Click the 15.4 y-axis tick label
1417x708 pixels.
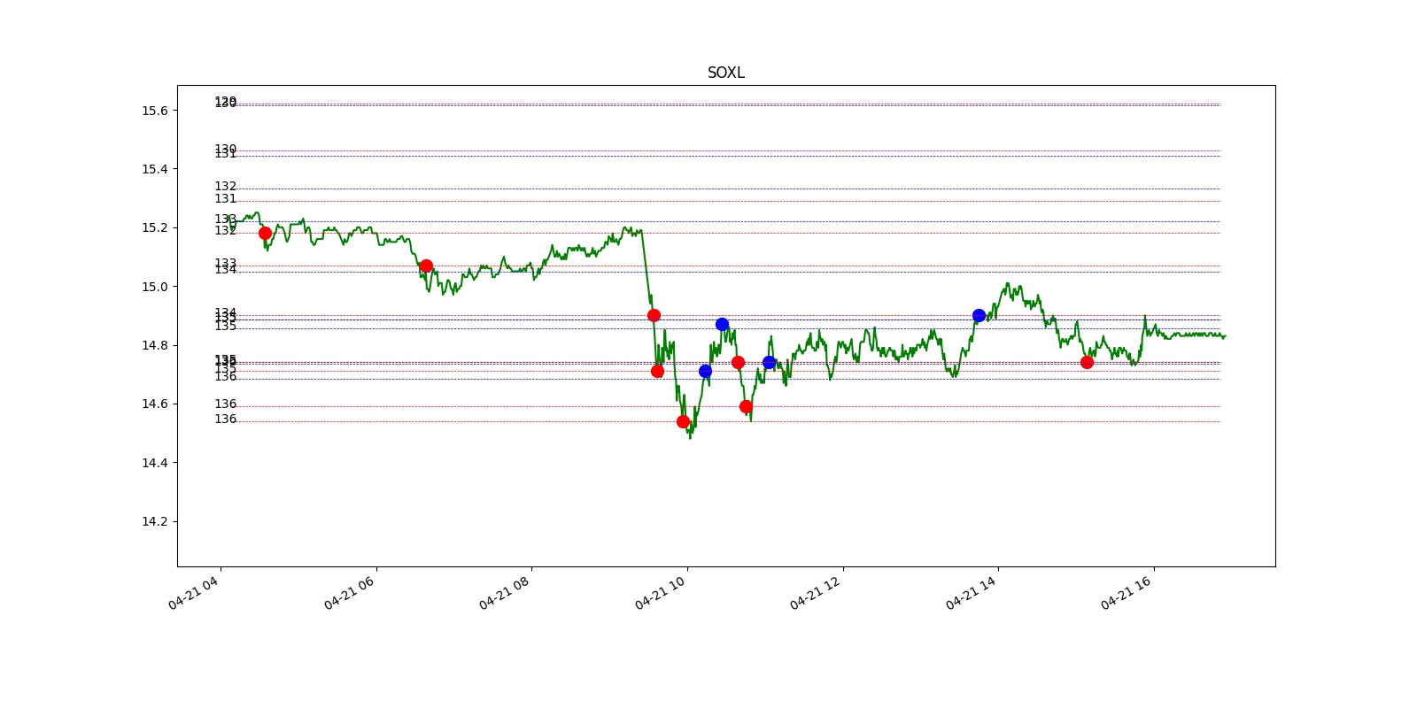[154, 169]
